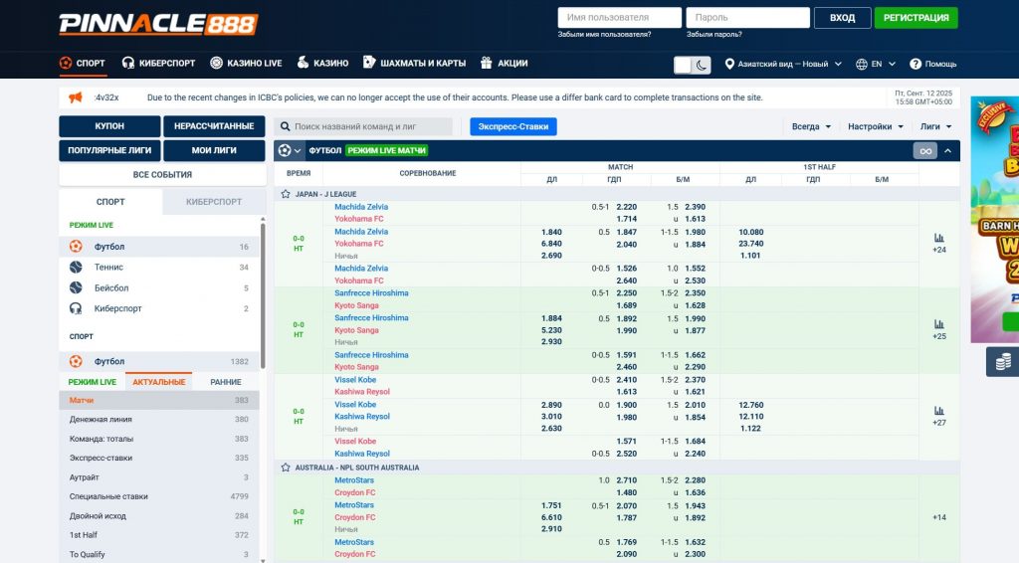This screenshot has height=563, width=1019.
Task: Select the Ранние tab
Action: point(226,382)
